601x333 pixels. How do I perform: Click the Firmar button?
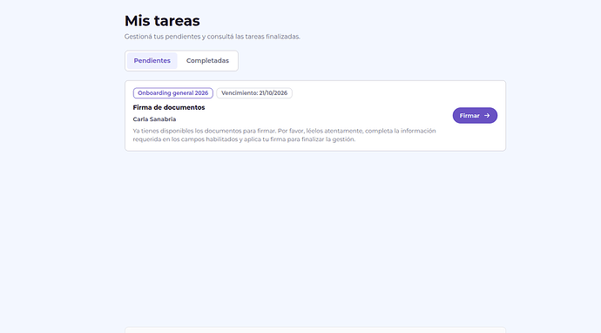click(x=475, y=115)
